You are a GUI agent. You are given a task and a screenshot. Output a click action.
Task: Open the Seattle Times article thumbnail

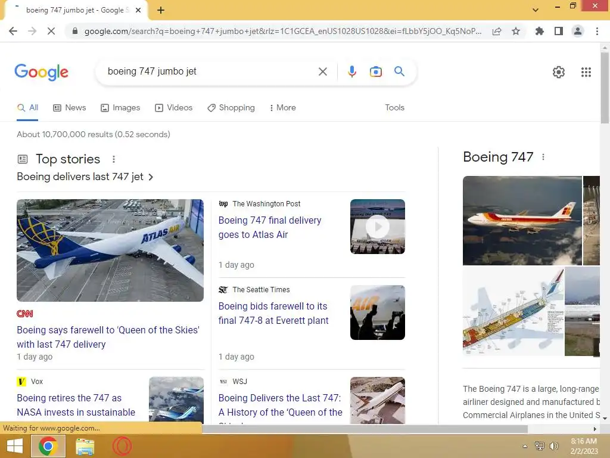377,312
